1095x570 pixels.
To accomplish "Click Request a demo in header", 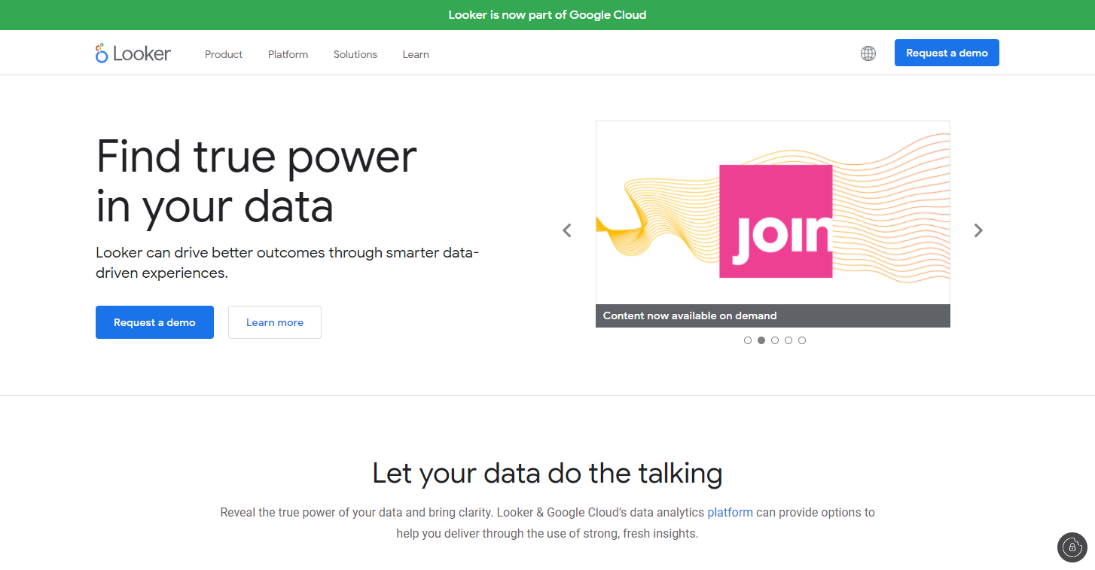I will coord(947,53).
